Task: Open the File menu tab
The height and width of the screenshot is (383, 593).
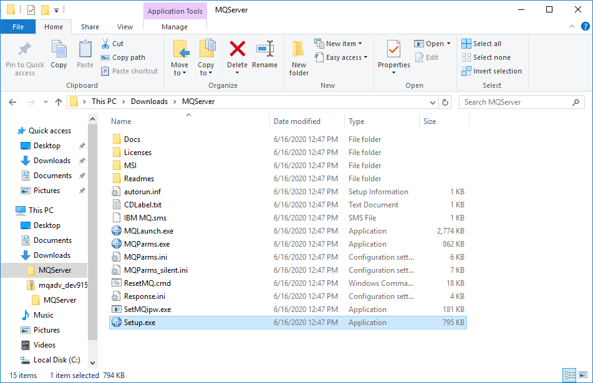Action: [x=18, y=27]
